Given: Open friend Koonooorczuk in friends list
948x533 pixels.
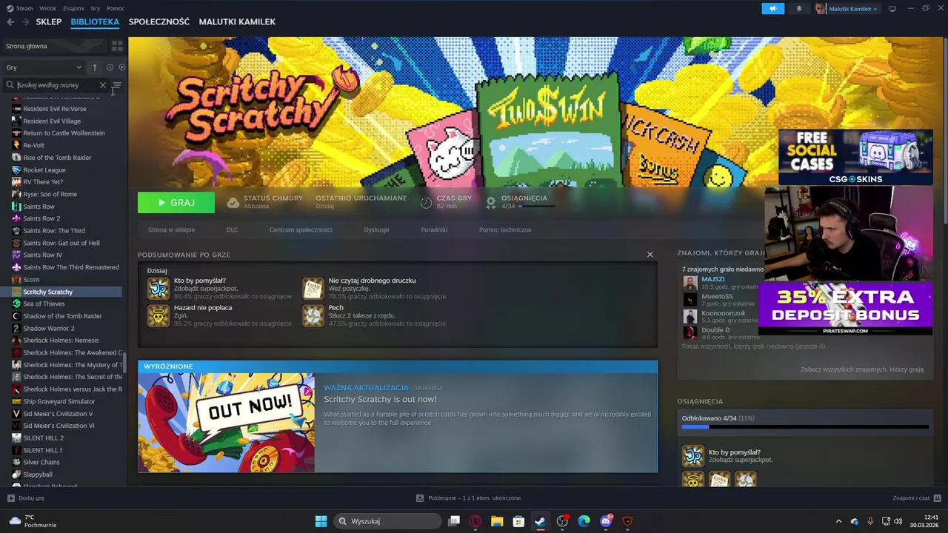Looking at the screenshot, I should point(724,313).
